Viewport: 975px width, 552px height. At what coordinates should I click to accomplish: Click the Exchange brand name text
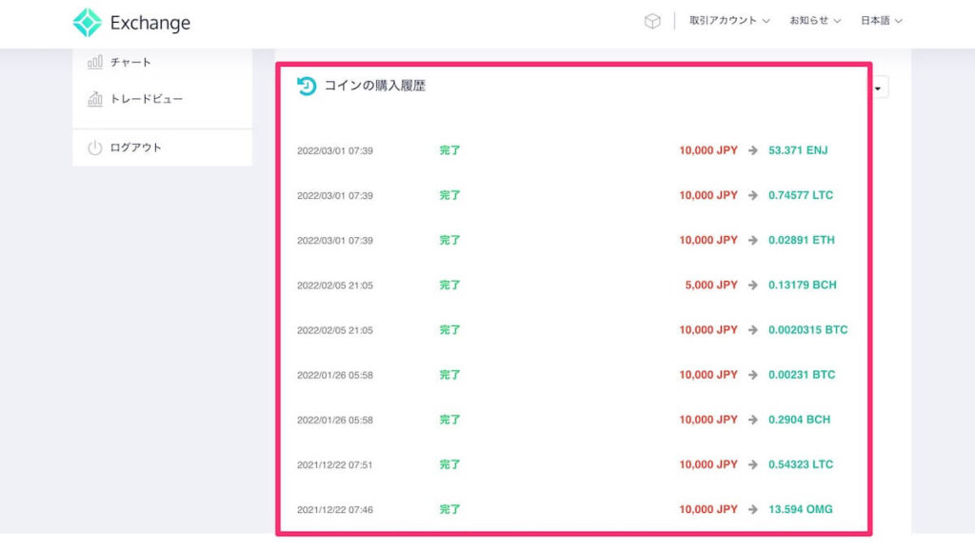(149, 23)
